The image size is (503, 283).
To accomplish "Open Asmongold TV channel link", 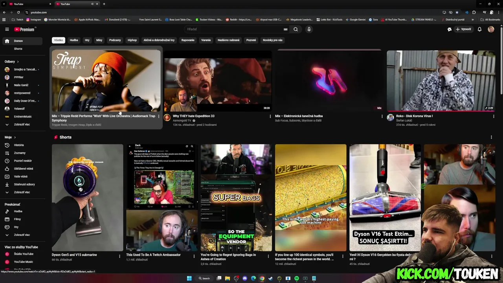I will tap(181, 121).
